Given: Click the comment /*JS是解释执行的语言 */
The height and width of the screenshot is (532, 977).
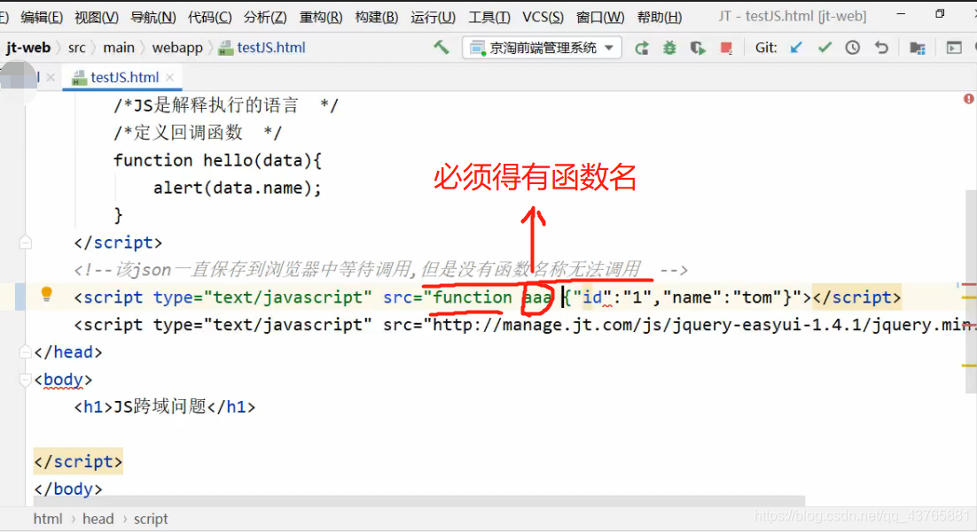Looking at the screenshot, I should tap(225, 105).
